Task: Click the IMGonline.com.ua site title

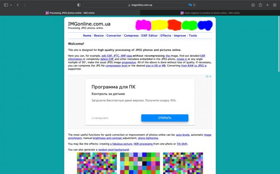Action: pyautogui.click(x=89, y=24)
